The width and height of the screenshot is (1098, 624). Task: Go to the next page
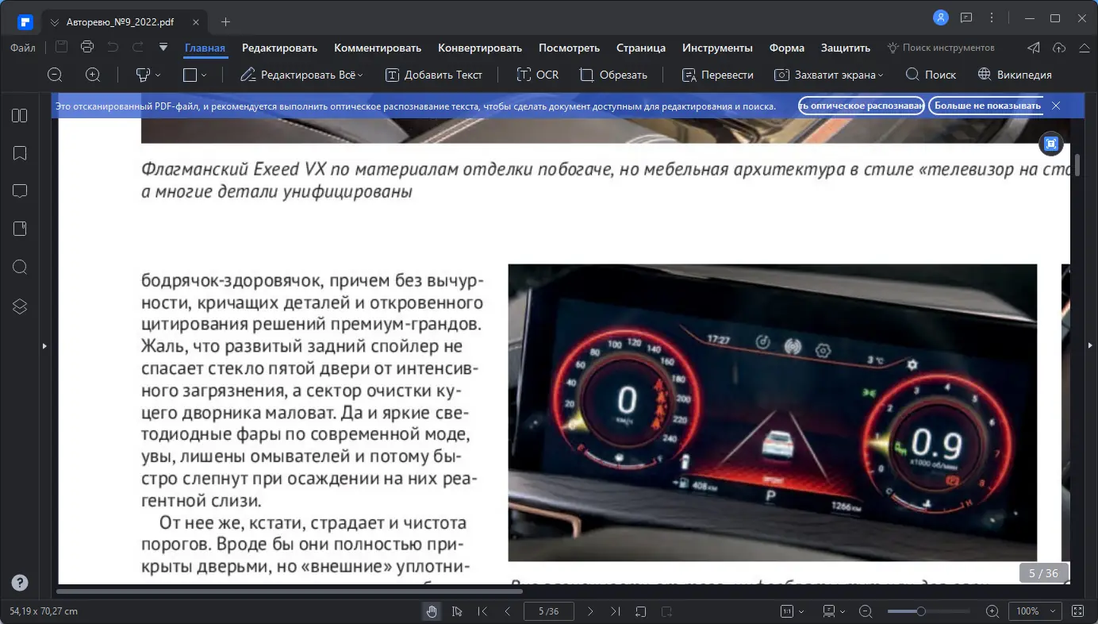(x=590, y=611)
